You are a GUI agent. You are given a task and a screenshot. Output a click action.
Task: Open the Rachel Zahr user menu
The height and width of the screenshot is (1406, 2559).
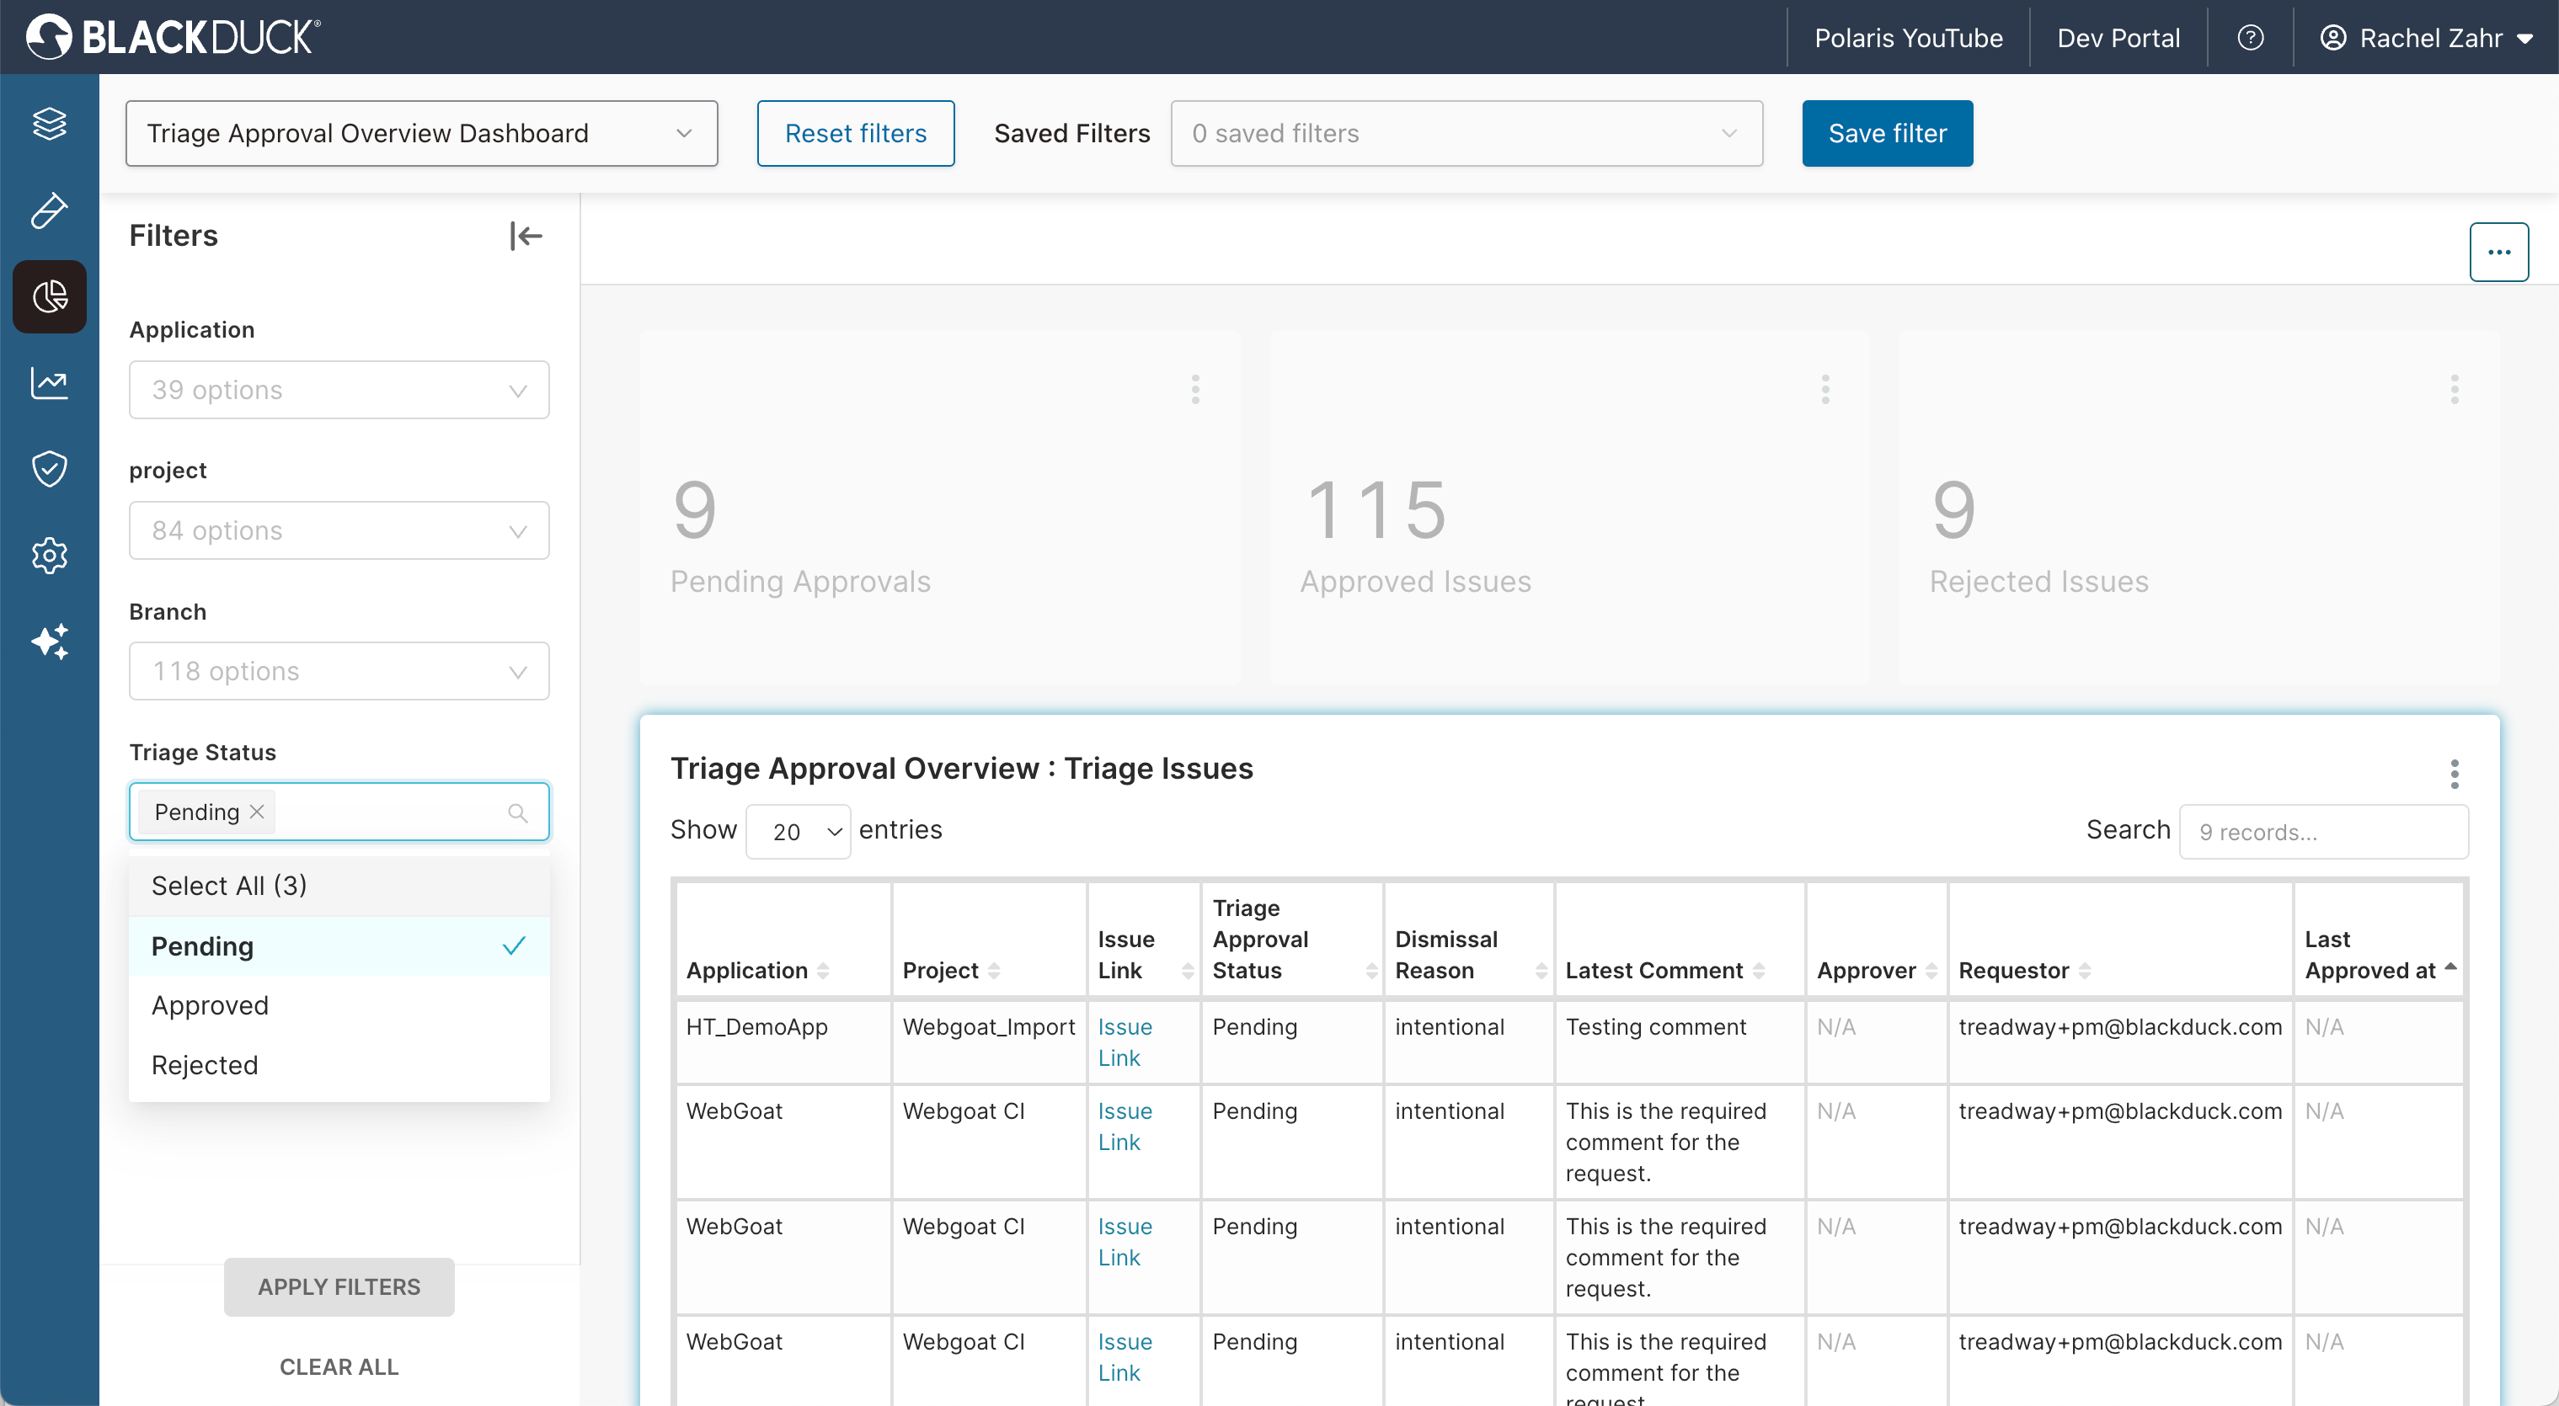[2425, 38]
